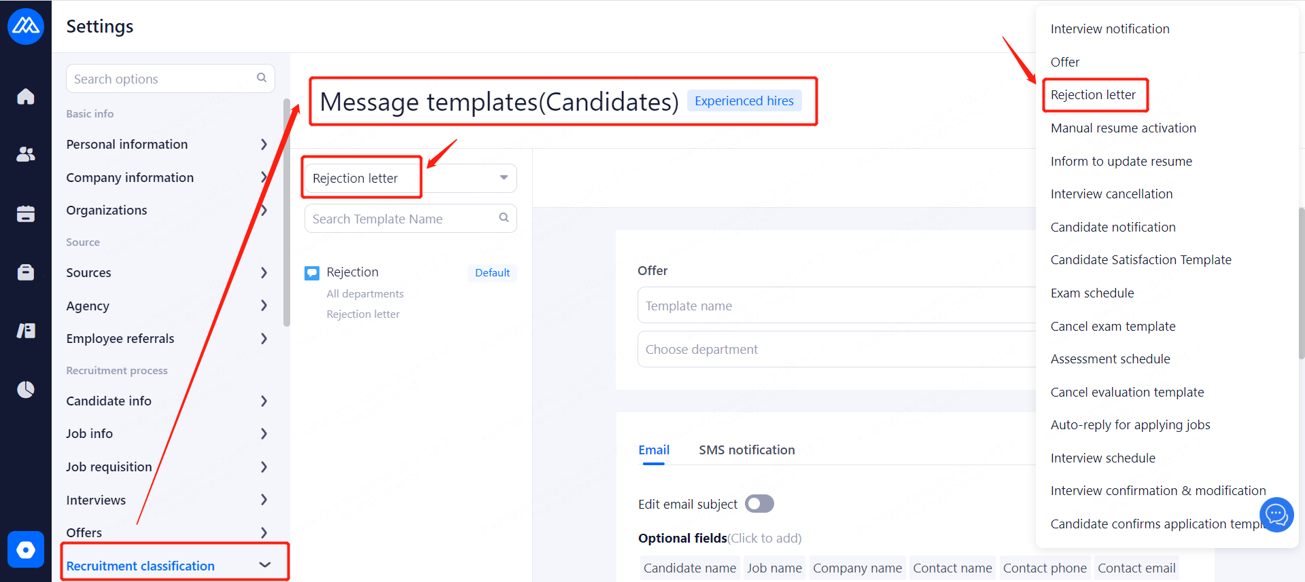Image resolution: width=1305 pixels, height=582 pixels.
Task: Click the briefcase jobs icon in sidebar
Action: click(x=26, y=272)
